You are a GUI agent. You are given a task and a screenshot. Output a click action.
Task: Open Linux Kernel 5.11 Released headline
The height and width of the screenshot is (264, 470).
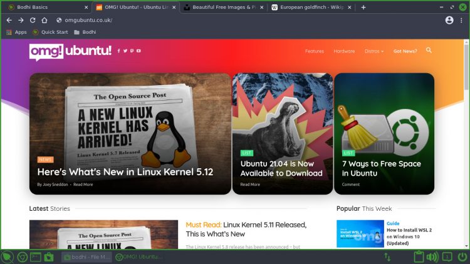[x=246, y=229]
